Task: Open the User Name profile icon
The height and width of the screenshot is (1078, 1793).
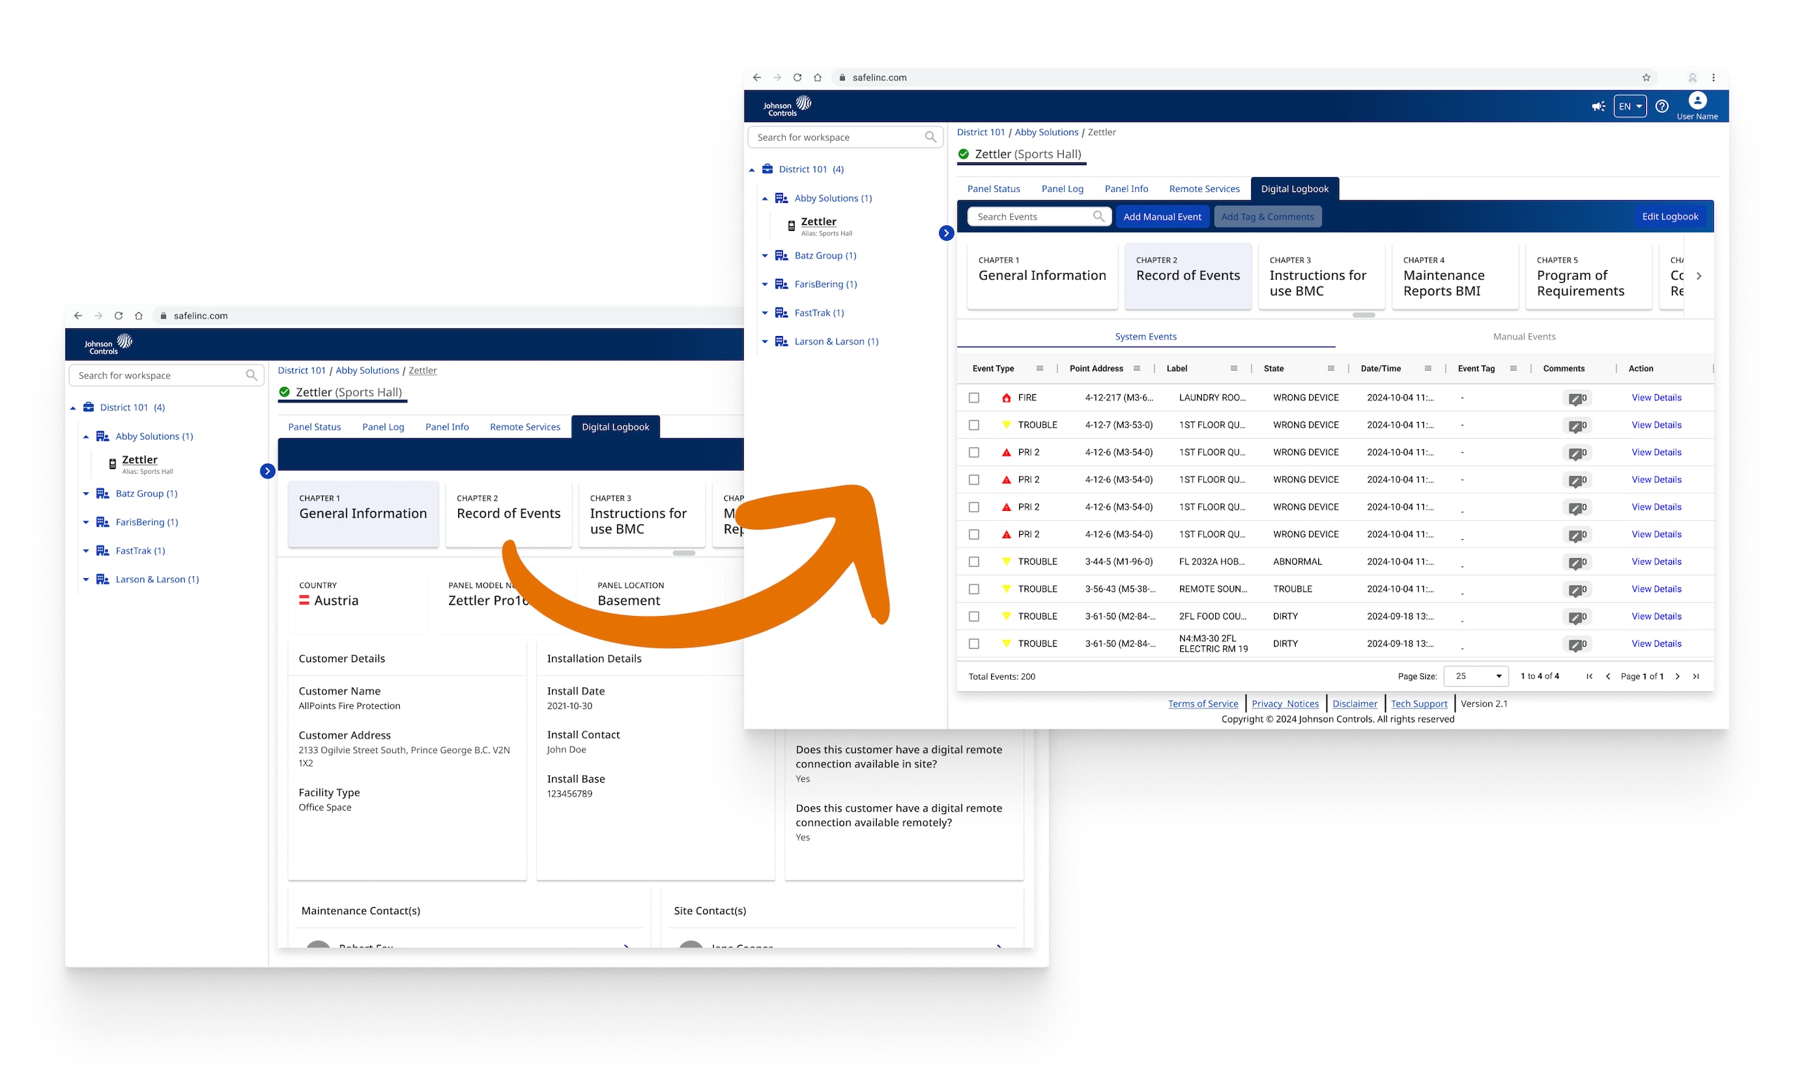Action: pyautogui.click(x=1696, y=100)
